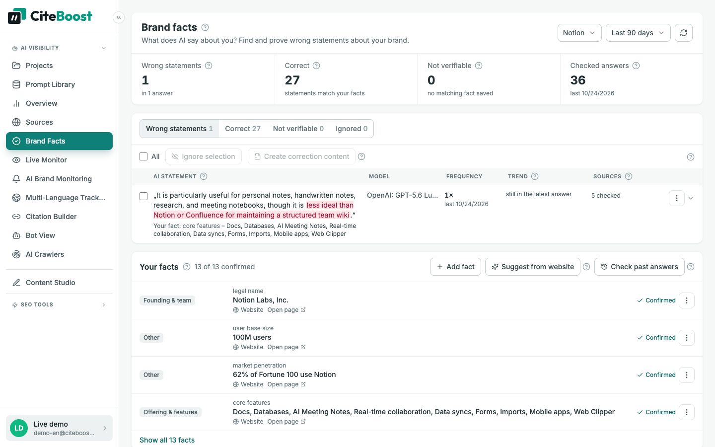Image resolution: width=715 pixels, height=447 pixels.
Task: Open the three-dot menu for the 62% of Fortune 100 fact
Action: point(687,375)
